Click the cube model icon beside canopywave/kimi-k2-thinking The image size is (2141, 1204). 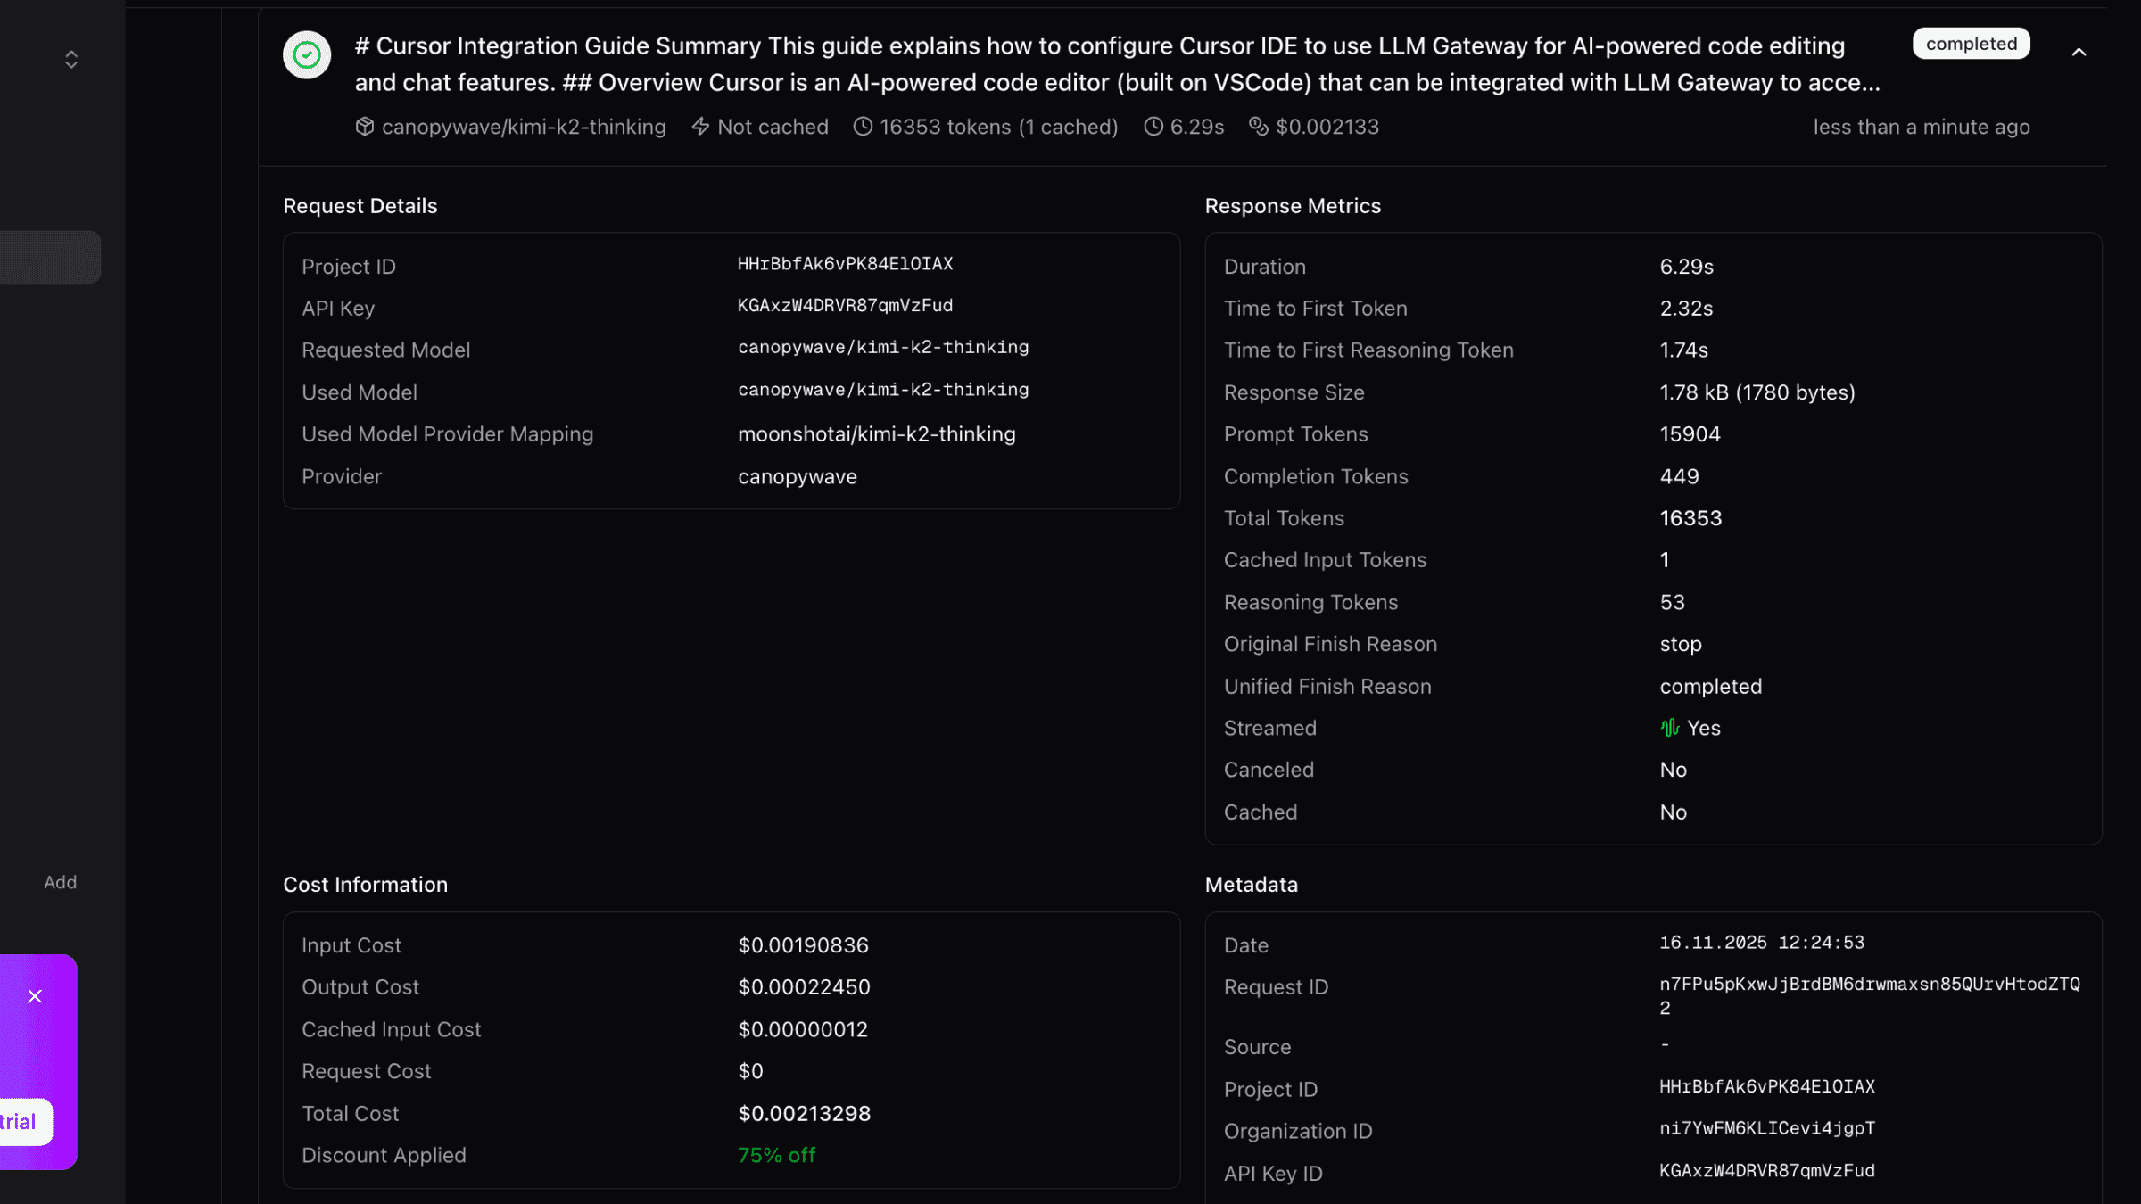pyautogui.click(x=364, y=127)
